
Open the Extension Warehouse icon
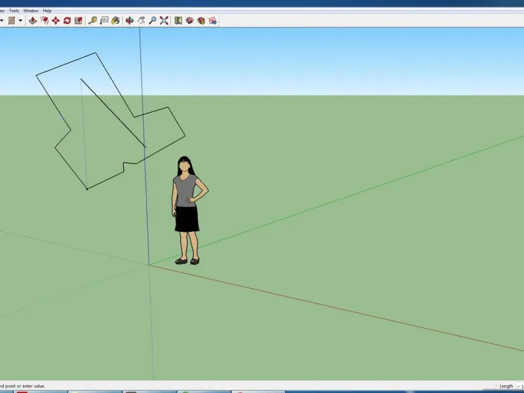(x=201, y=21)
